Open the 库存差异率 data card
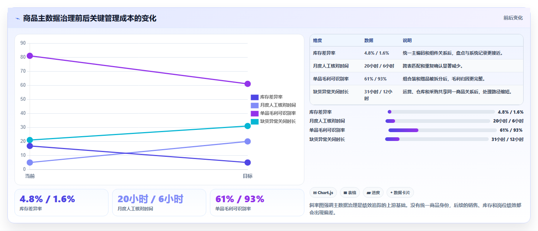 [61, 203]
